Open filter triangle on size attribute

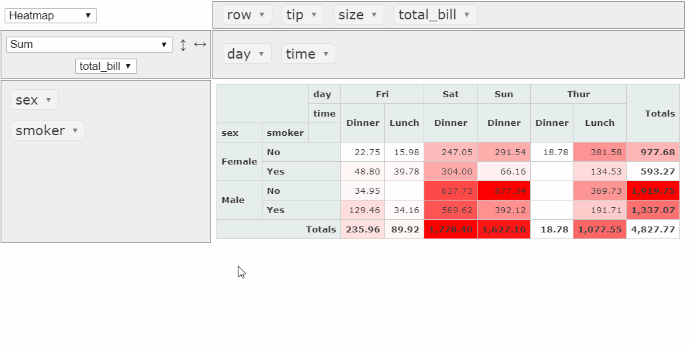pyautogui.click(x=374, y=15)
